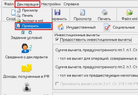Open the Настройки menu
Image resolution: width=138 pixels, height=95 pixels.
coord(51,4)
